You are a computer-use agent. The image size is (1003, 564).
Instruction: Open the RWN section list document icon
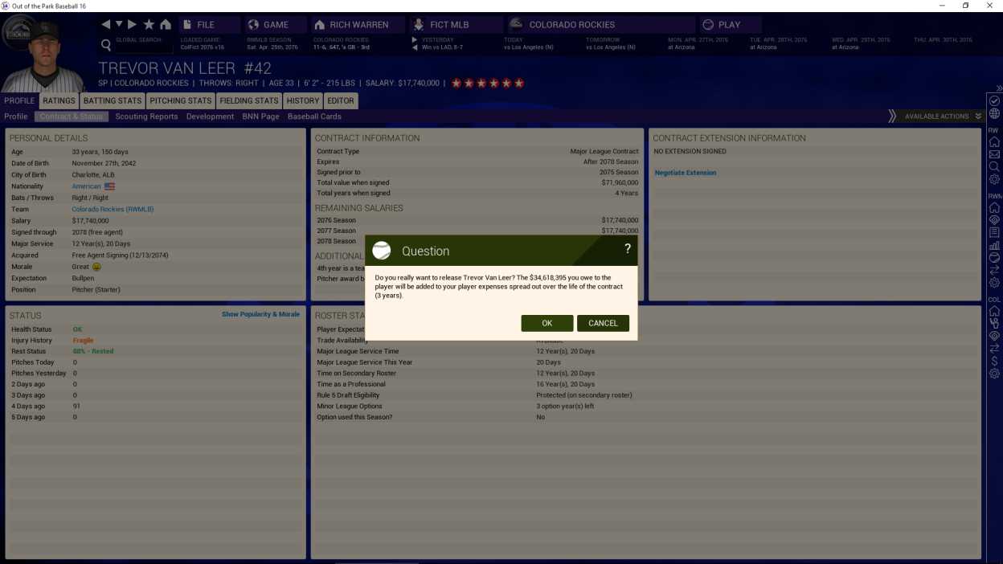pyautogui.click(x=994, y=233)
